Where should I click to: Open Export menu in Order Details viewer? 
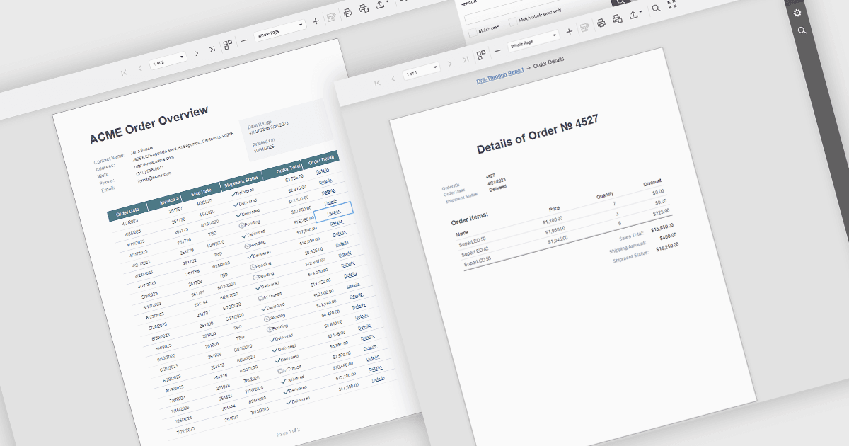[636, 13]
